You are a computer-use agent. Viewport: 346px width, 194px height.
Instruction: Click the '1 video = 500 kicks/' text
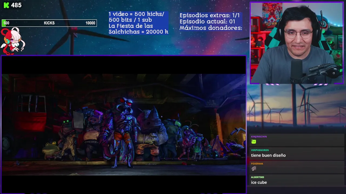136,14
